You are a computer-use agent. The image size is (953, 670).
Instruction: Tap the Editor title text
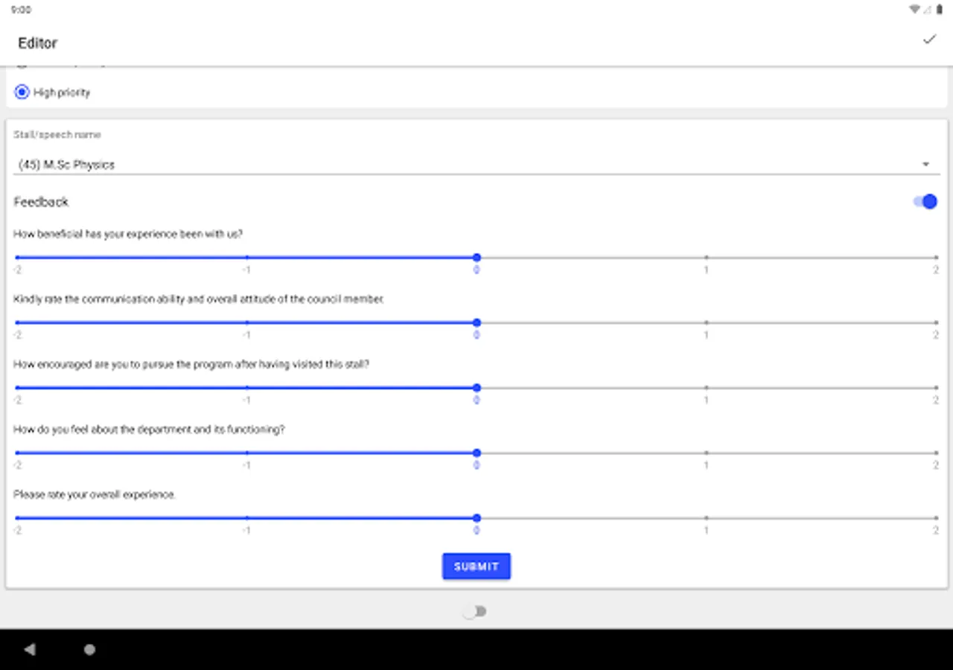click(x=38, y=43)
